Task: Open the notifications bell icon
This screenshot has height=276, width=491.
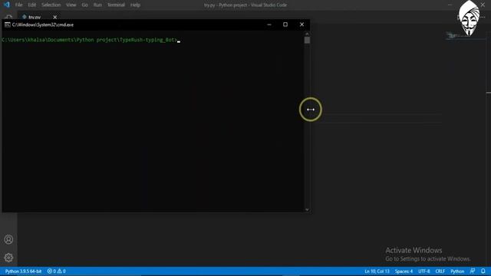Action: click(483, 271)
